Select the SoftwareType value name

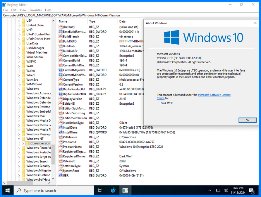click(x=72, y=166)
